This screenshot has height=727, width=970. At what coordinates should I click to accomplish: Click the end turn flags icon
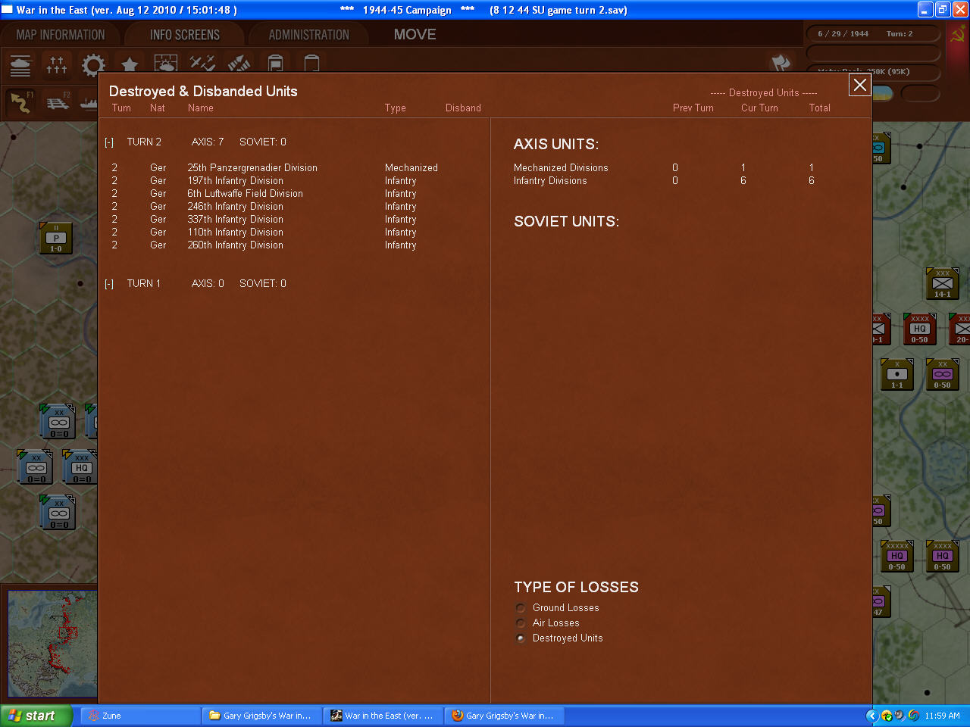[x=781, y=64]
